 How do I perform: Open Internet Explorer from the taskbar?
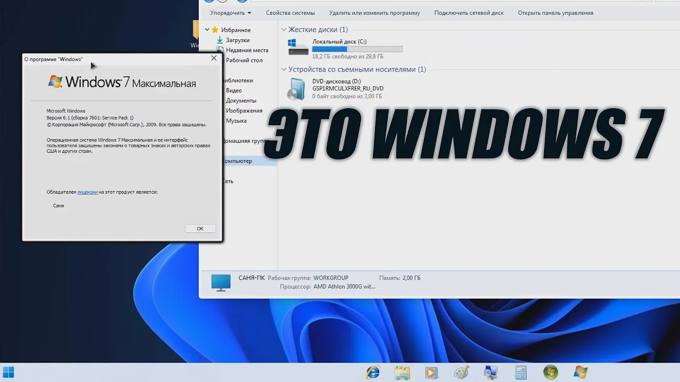(373, 372)
